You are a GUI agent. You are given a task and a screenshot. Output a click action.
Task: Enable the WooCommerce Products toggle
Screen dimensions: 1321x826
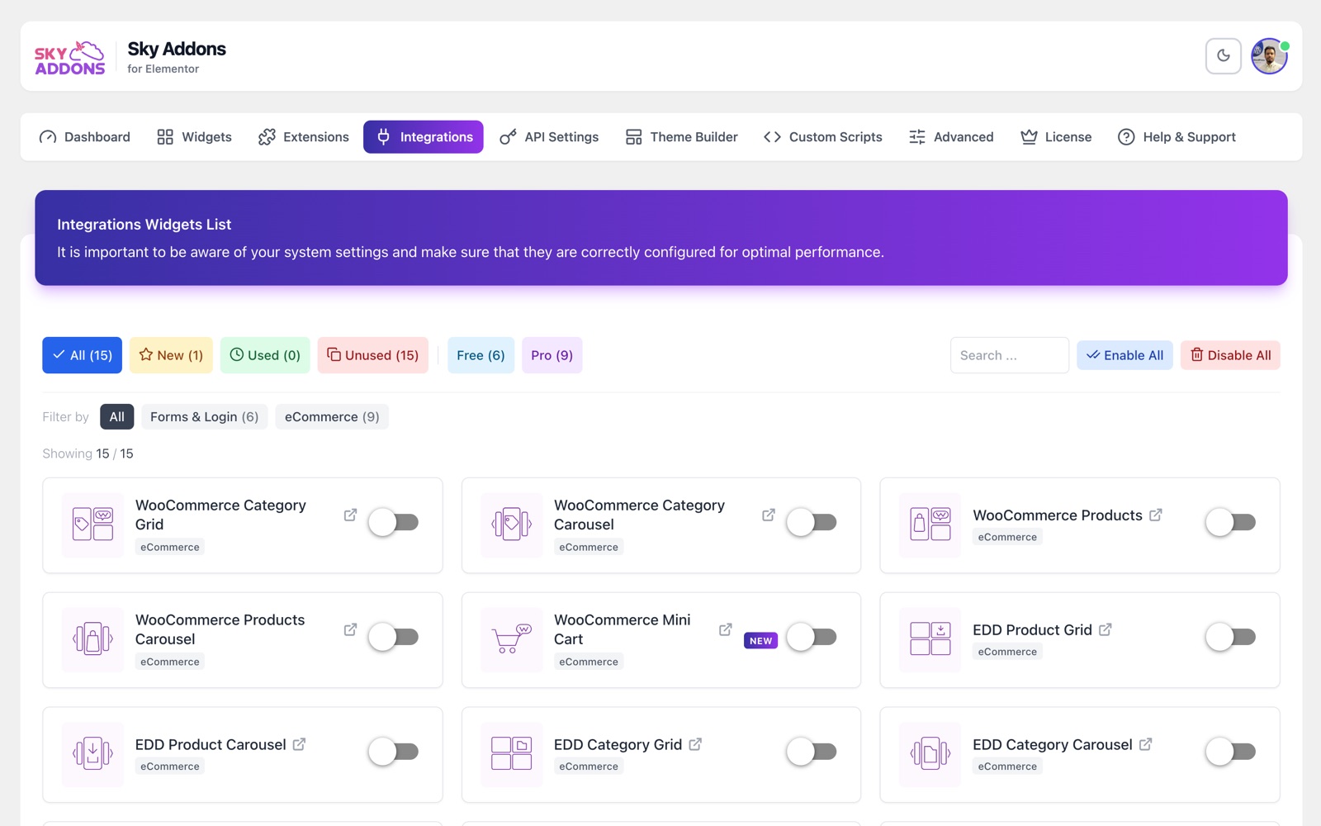1231,522
